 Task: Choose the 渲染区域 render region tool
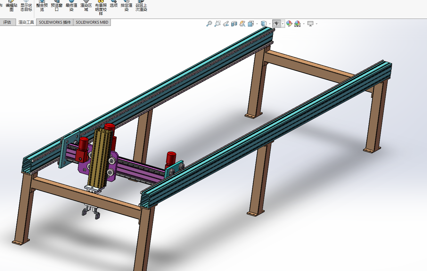86,5
